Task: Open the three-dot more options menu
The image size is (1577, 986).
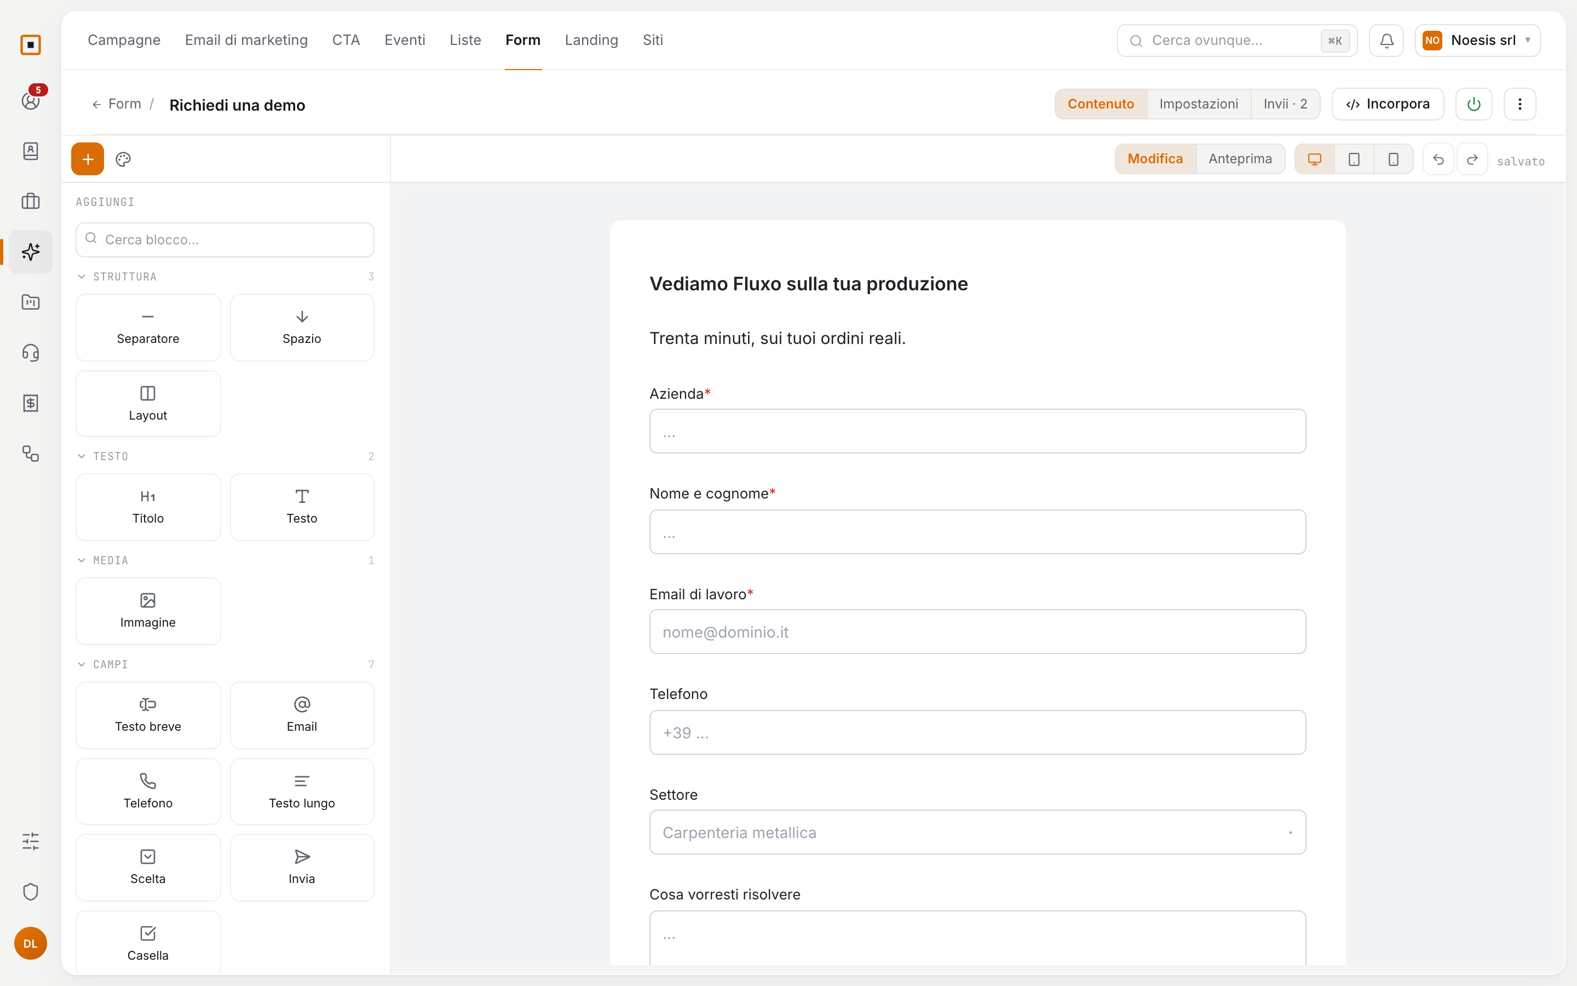Action: pyautogui.click(x=1520, y=104)
